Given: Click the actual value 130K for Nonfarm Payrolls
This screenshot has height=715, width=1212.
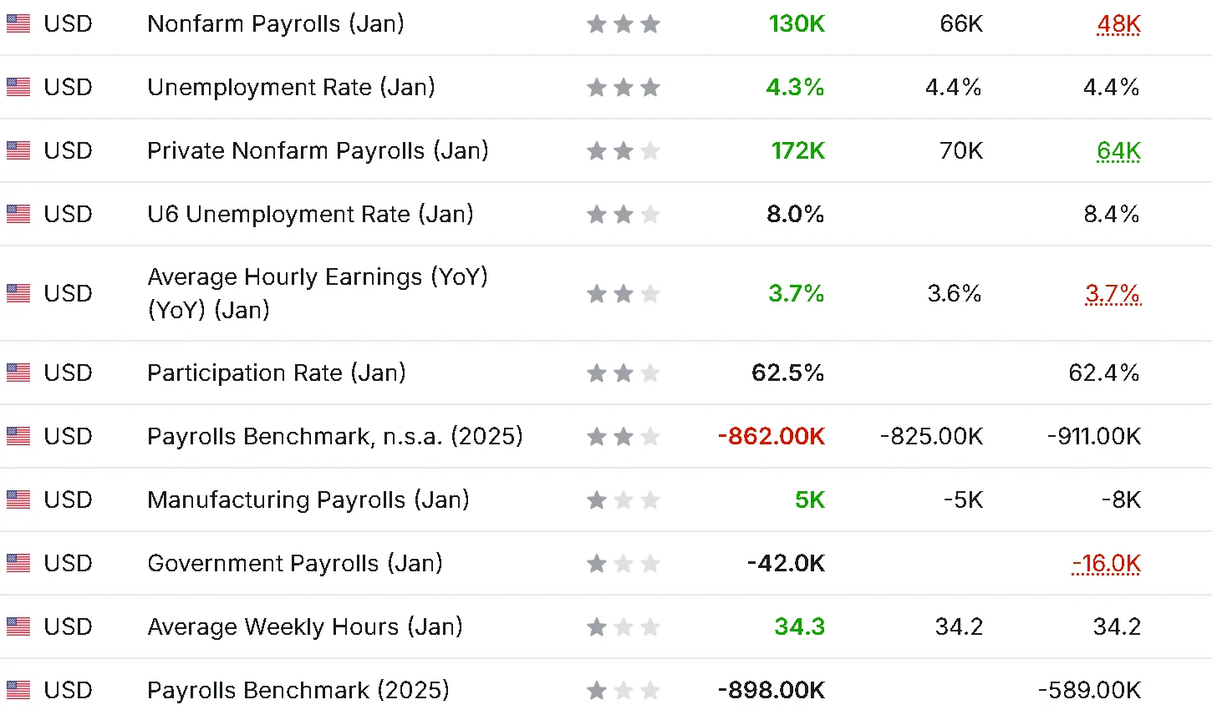Looking at the screenshot, I should pyautogui.click(x=797, y=23).
